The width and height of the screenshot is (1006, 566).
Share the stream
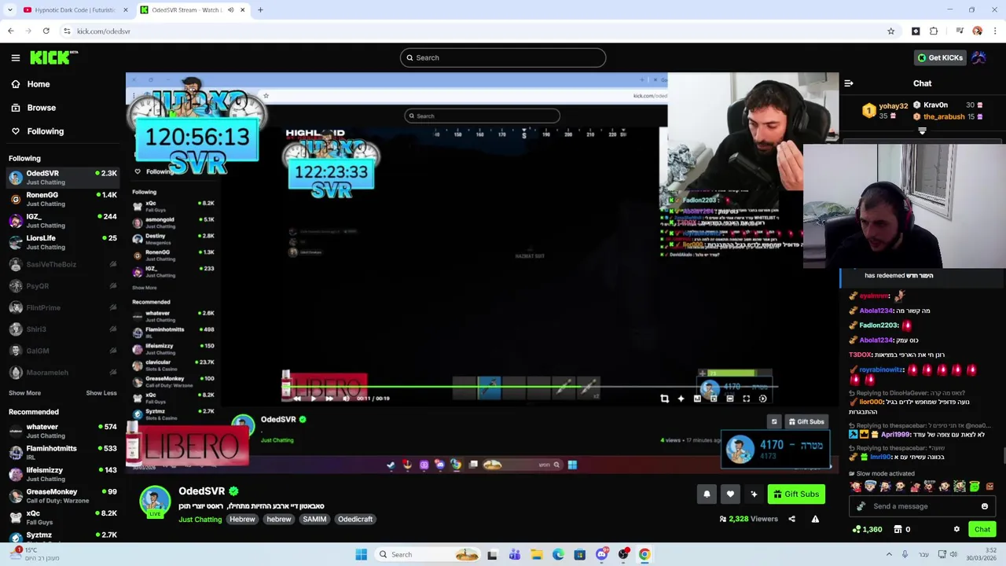coord(791,519)
